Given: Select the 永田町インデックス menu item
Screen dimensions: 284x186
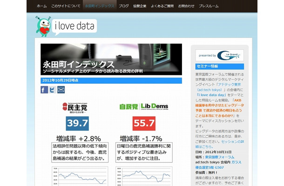Looking at the screenshot, I should tap(100, 6).
